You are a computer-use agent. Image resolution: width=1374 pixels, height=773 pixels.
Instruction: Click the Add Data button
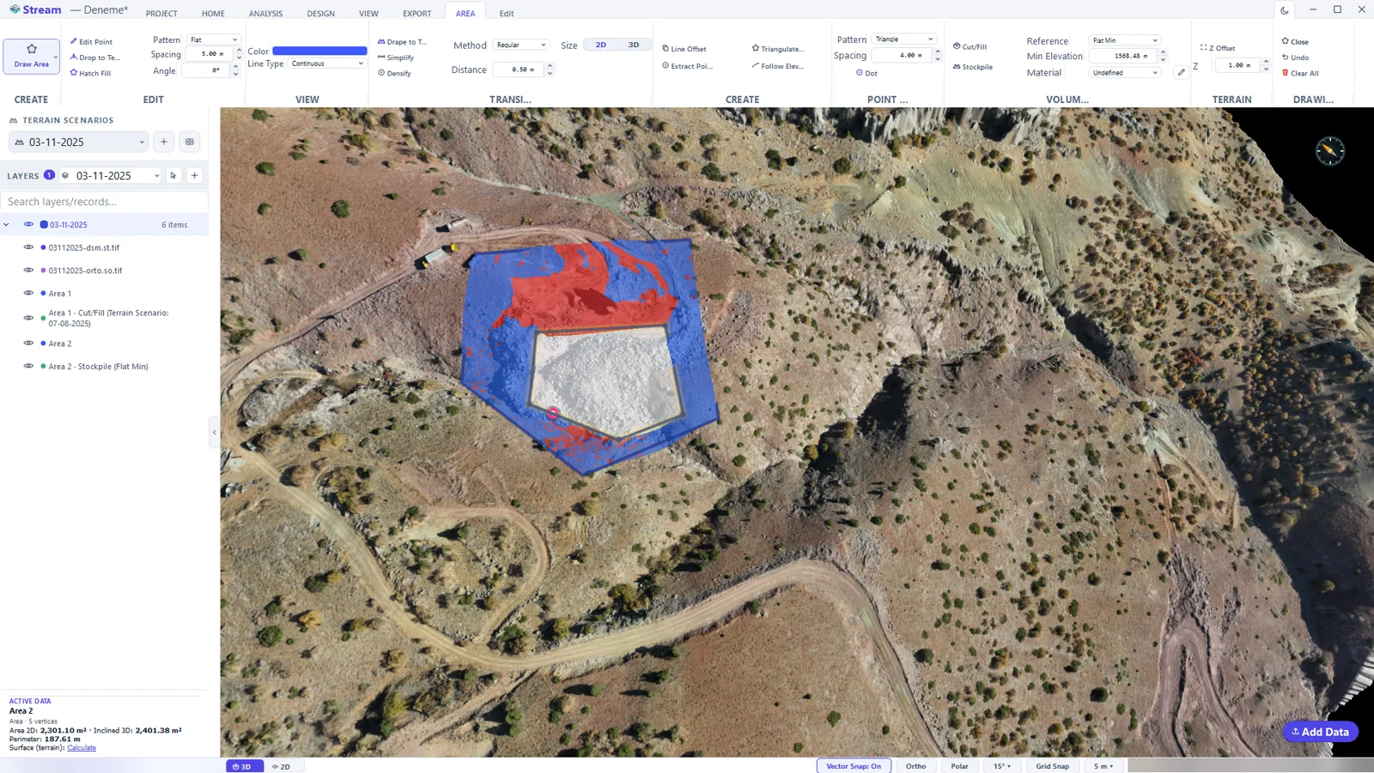pyautogui.click(x=1320, y=732)
